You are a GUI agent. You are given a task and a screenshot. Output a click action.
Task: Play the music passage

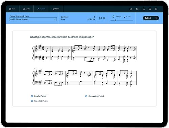(x=104, y=18)
